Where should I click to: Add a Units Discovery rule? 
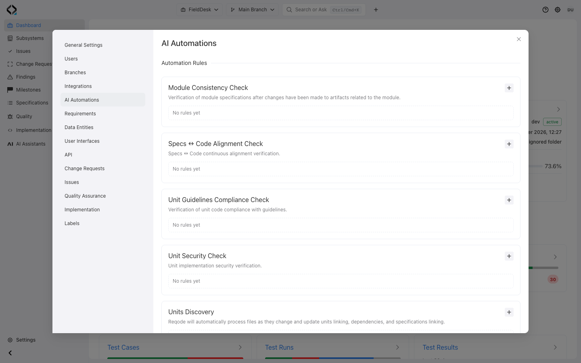(509, 312)
